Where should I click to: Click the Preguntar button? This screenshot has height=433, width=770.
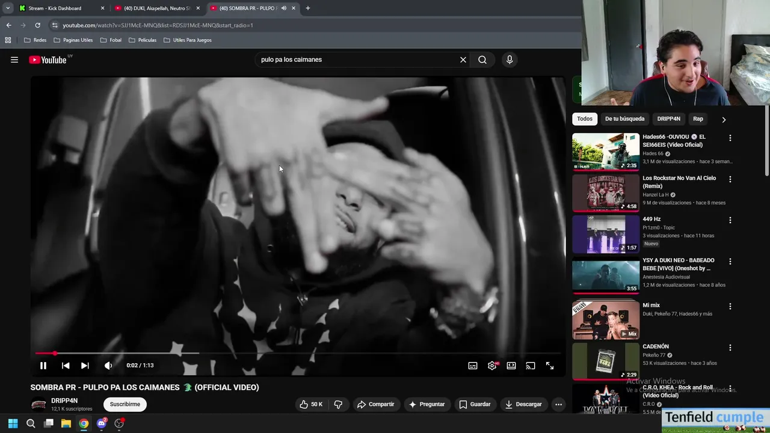(427, 404)
